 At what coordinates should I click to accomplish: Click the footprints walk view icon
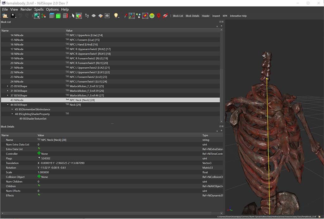pos(87,16)
